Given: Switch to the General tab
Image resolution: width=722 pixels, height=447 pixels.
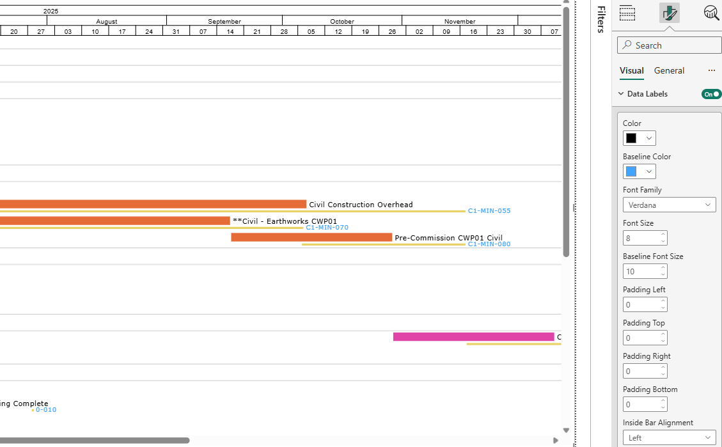Looking at the screenshot, I should (x=669, y=70).
